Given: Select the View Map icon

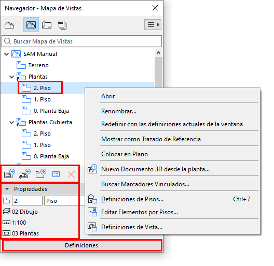Looking at the screenshot, I should coord(31,24).
